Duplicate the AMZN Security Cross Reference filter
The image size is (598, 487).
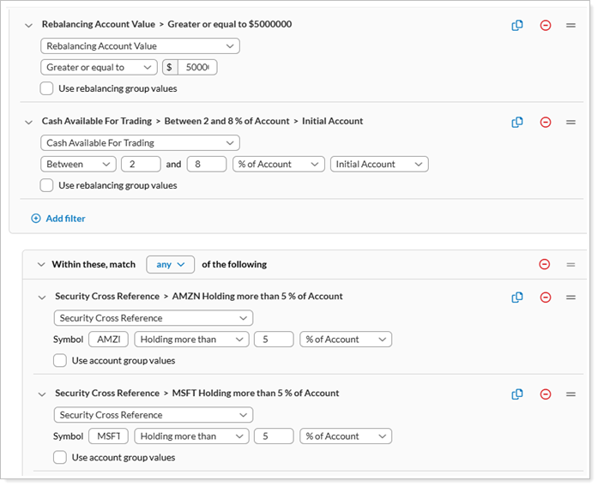click(517, 297)
